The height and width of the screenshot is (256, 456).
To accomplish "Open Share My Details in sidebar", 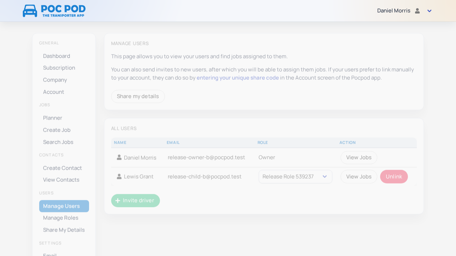I will (64, 230).
